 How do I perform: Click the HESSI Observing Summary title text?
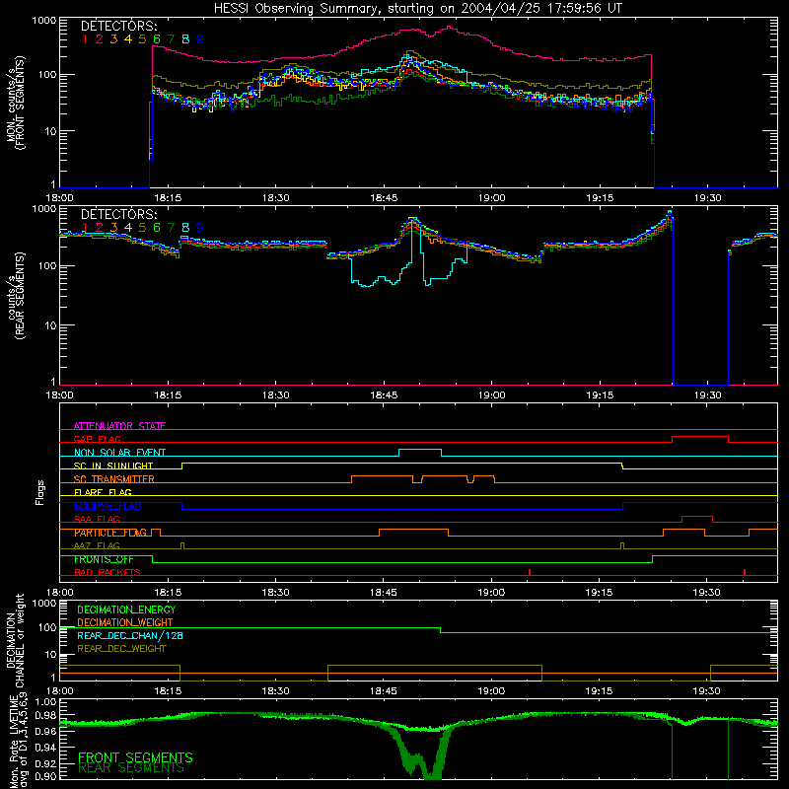point(417,8)
